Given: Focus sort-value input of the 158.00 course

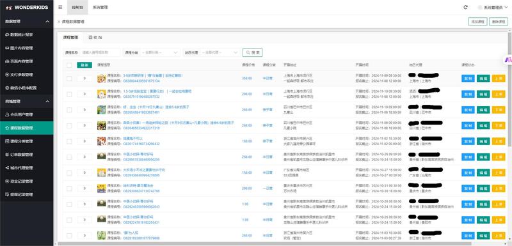Looking at the screenshot, I should (x=84, y=173).
